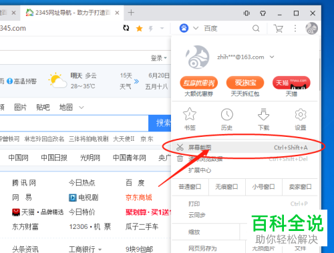Open a 小号窗口 window

coord(263,187)
